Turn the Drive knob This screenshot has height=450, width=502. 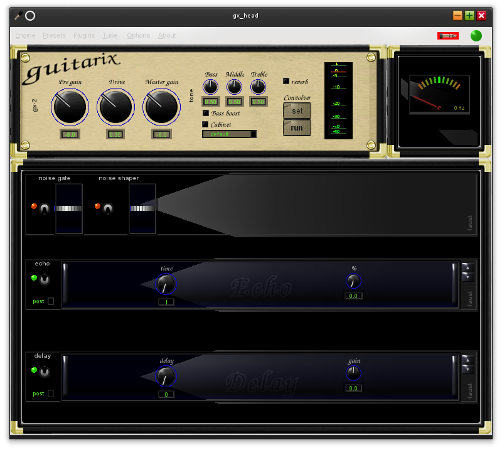coord(115,107)
